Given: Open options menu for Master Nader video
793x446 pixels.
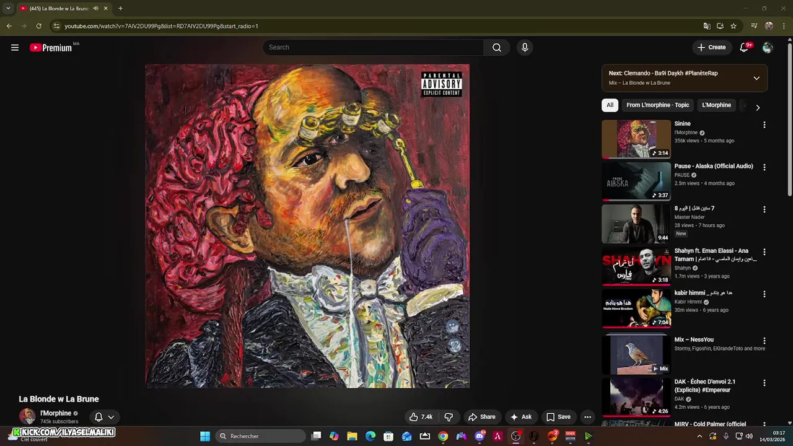Looking at the screenshot, I should pos(764,209).
